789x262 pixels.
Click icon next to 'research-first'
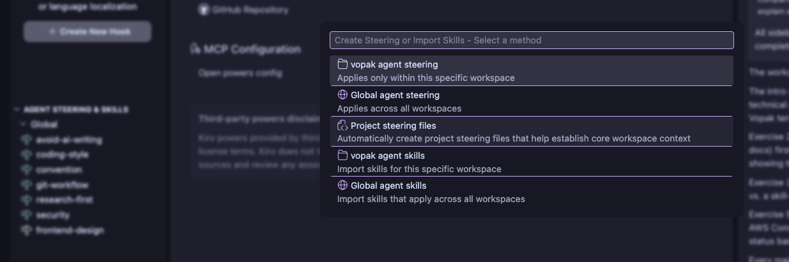click(x=26, y=200)
